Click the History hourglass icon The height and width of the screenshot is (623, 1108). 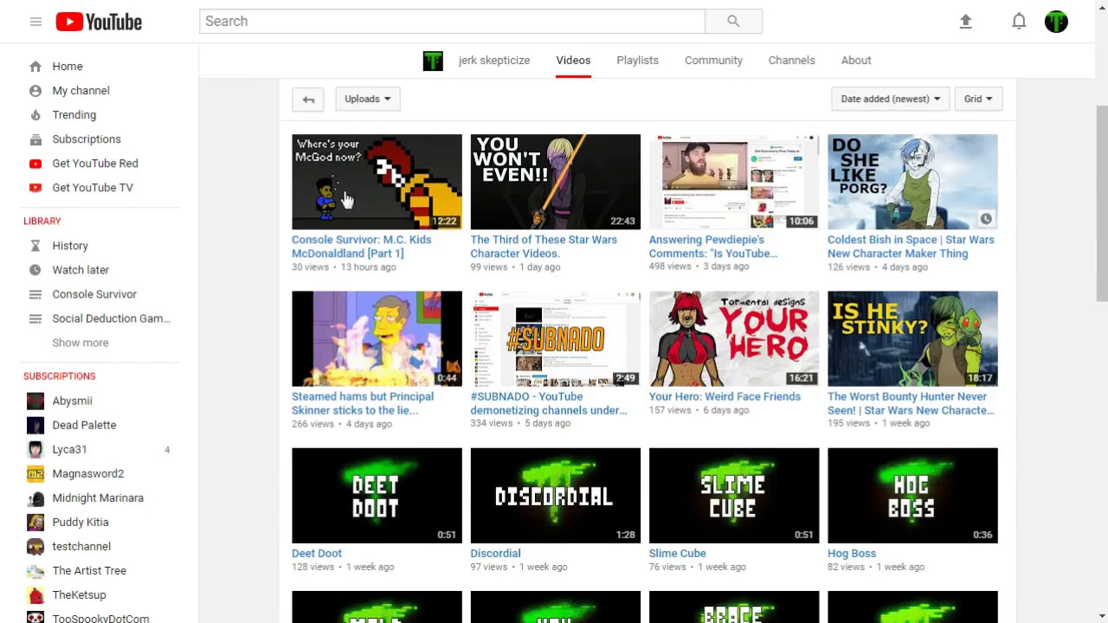(x=35, y=246)
